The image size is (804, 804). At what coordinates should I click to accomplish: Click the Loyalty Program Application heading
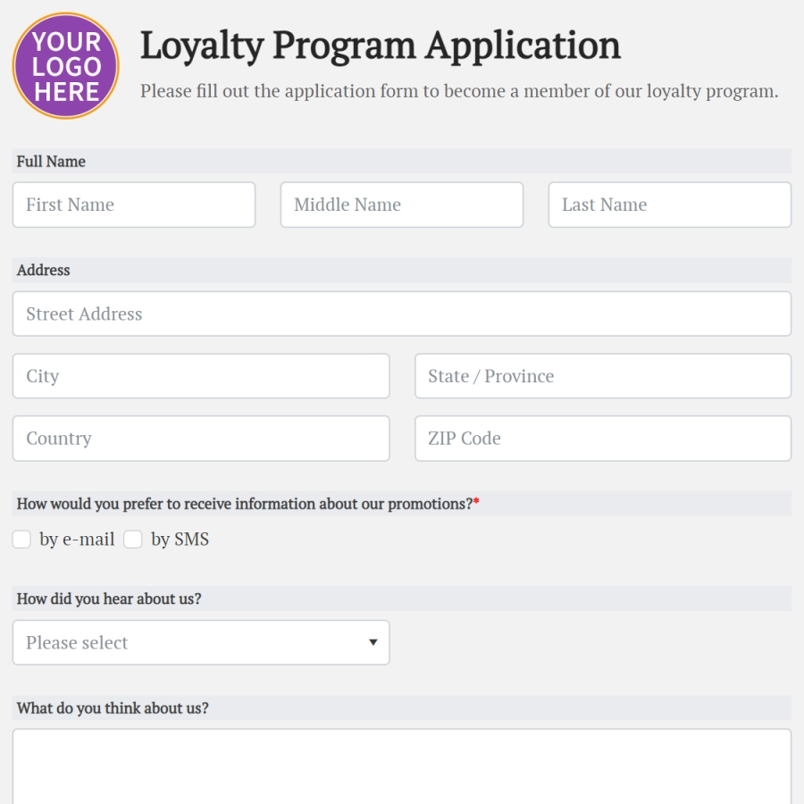coord(381,46)
